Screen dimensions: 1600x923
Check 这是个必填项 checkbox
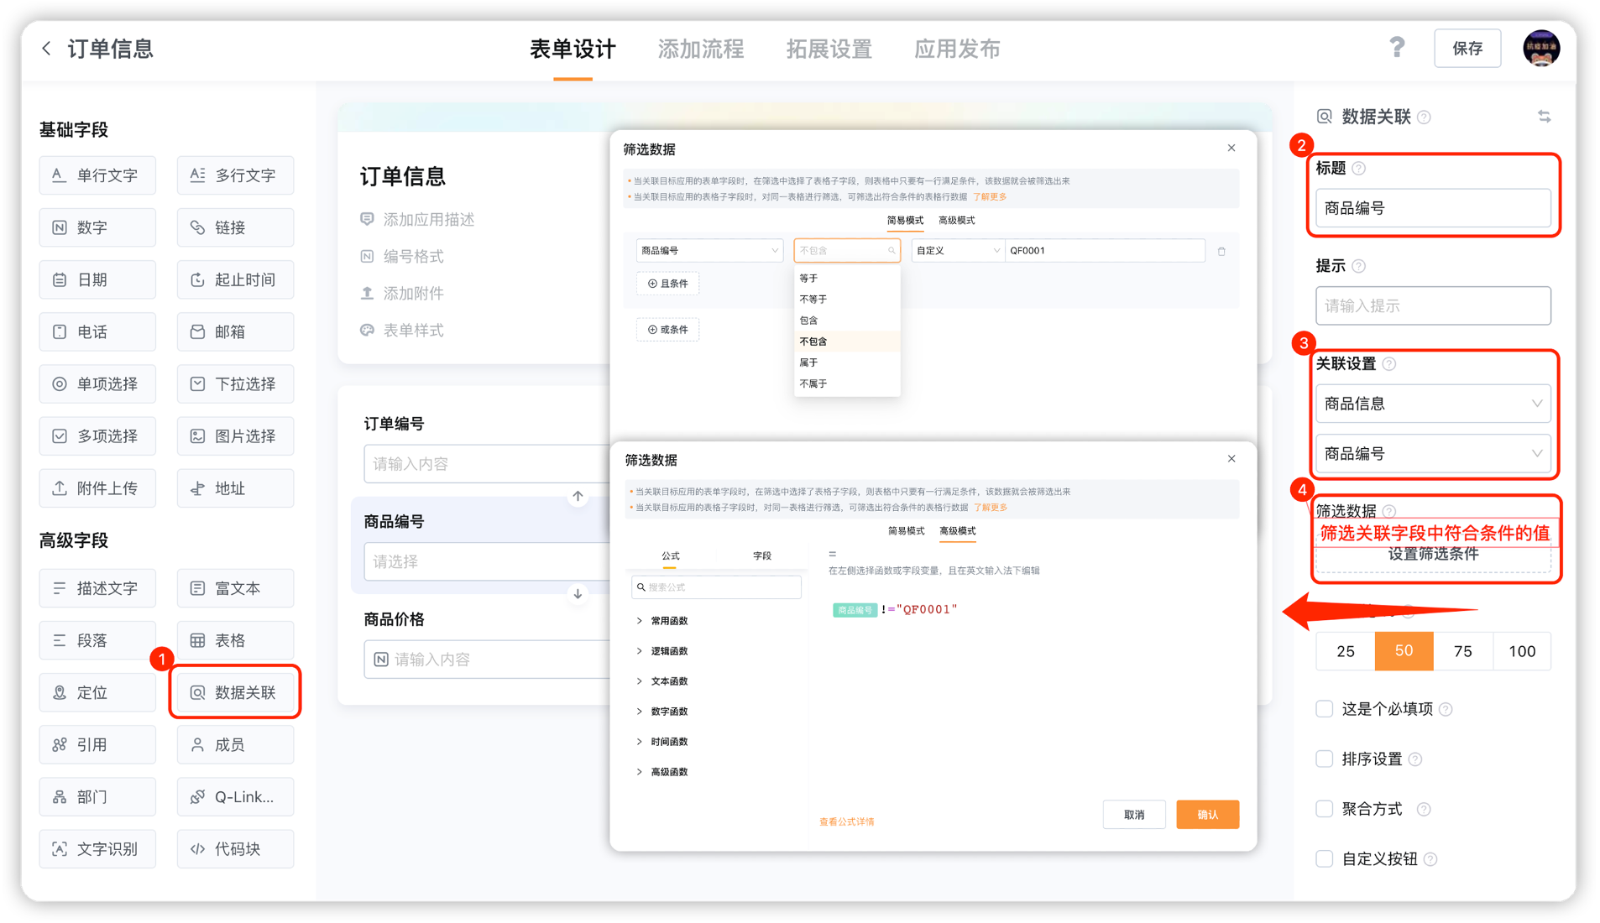(x=1324, y=708)
